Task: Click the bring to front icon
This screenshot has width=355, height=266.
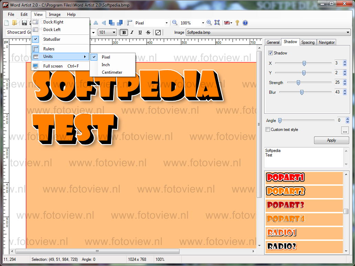Action: (x=111, y=23)
